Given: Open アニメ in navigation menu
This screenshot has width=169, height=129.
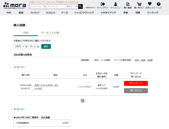Looking at the screenshot, I should coord(65,13).
